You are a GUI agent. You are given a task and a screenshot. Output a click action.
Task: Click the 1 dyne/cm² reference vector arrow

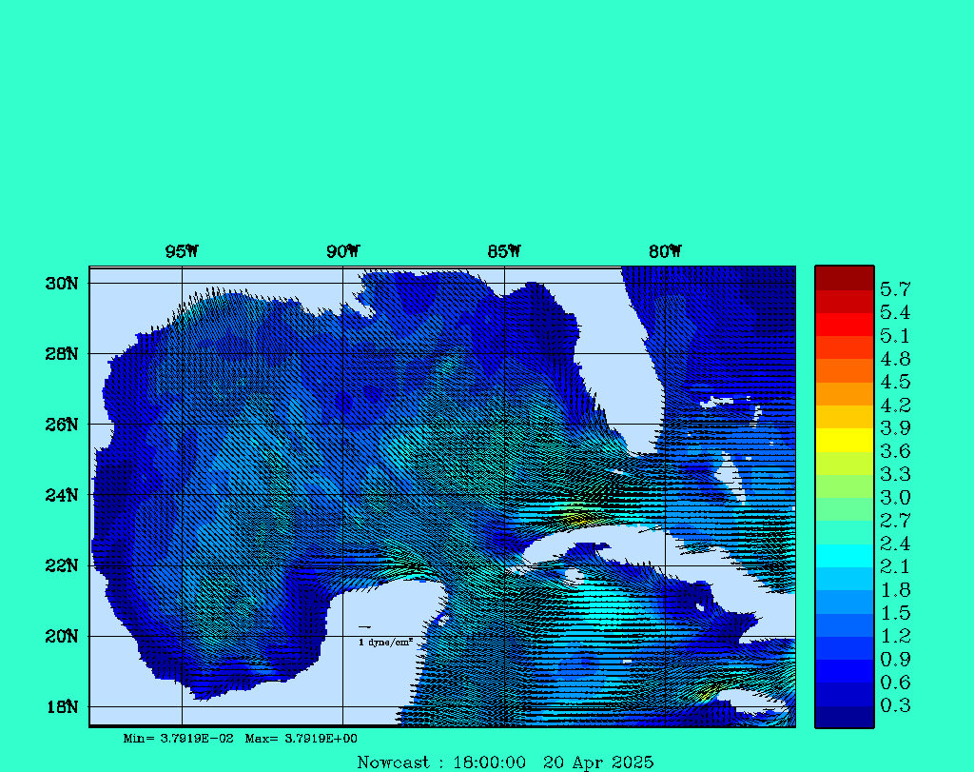point(364,627)
